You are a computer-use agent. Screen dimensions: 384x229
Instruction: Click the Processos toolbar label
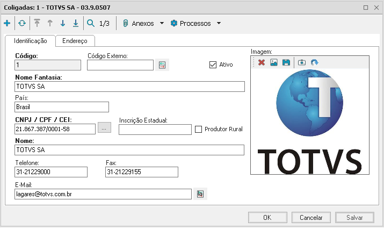pyautogui.click(x=195, y=24)
